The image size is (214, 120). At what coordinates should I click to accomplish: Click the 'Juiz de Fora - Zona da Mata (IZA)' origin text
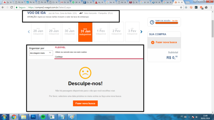pos(62,13)
